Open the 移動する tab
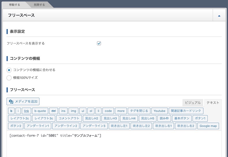This screenshot has height=157, width=228. coord(14,5)
